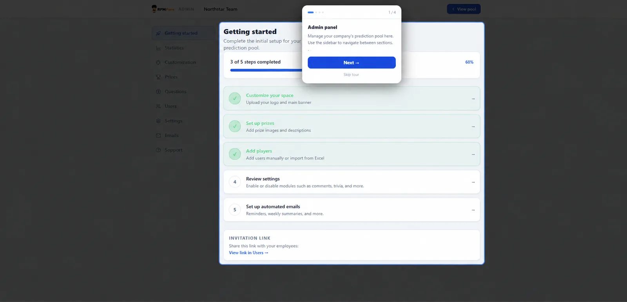Click the RFM logo in the header

(x=163, y=9)
